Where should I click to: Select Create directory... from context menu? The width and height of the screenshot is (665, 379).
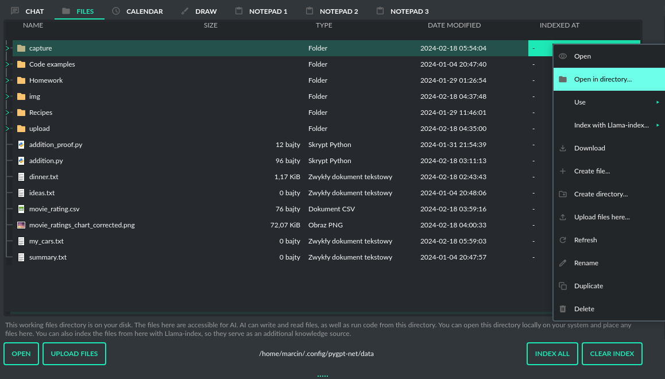pyautogui.click(x=601, y=194)
